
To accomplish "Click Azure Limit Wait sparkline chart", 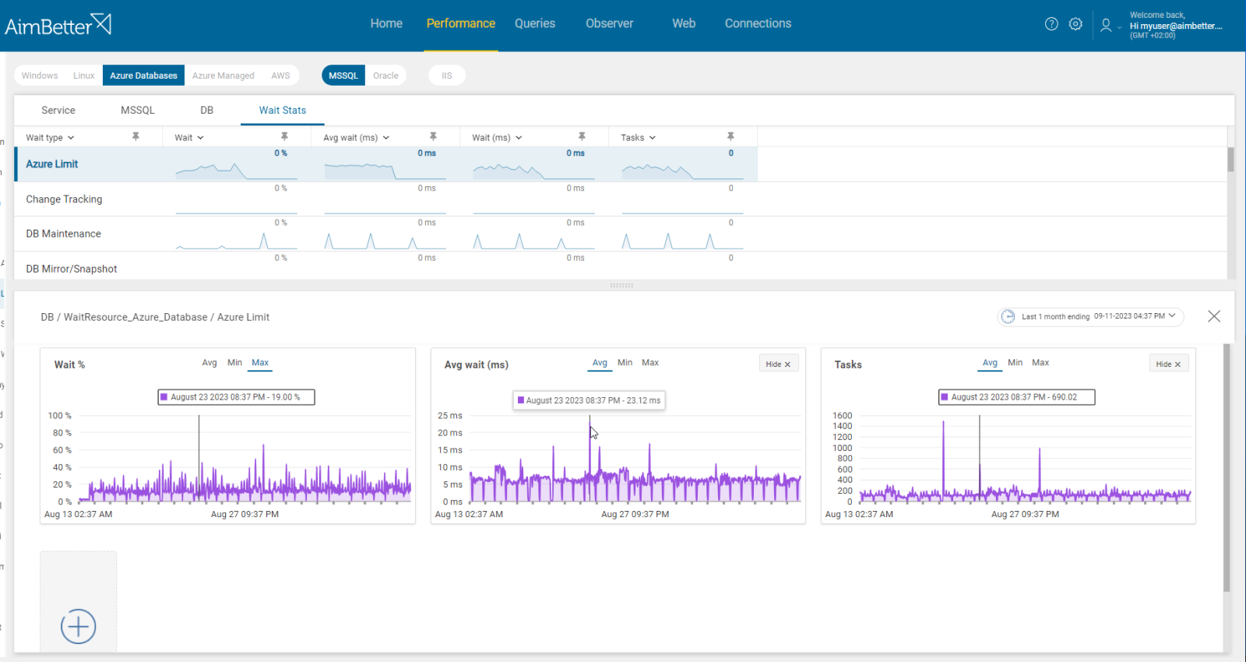I will click(x=237, y=171).
